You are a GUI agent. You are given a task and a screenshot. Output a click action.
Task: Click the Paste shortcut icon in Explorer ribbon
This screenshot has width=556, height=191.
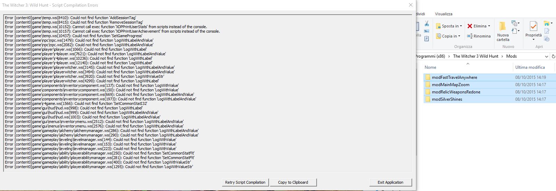pyautogui.click(x=427, y=39)
